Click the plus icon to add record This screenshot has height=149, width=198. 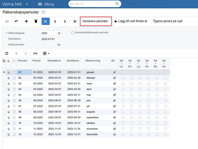(26, 21)
